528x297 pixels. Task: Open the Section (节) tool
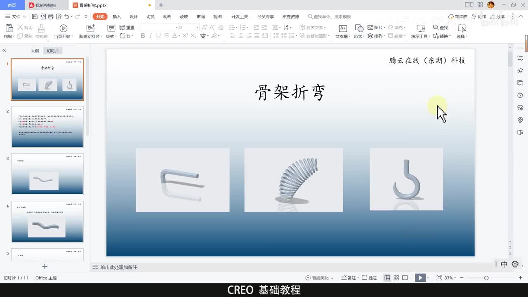pos(127,36)
